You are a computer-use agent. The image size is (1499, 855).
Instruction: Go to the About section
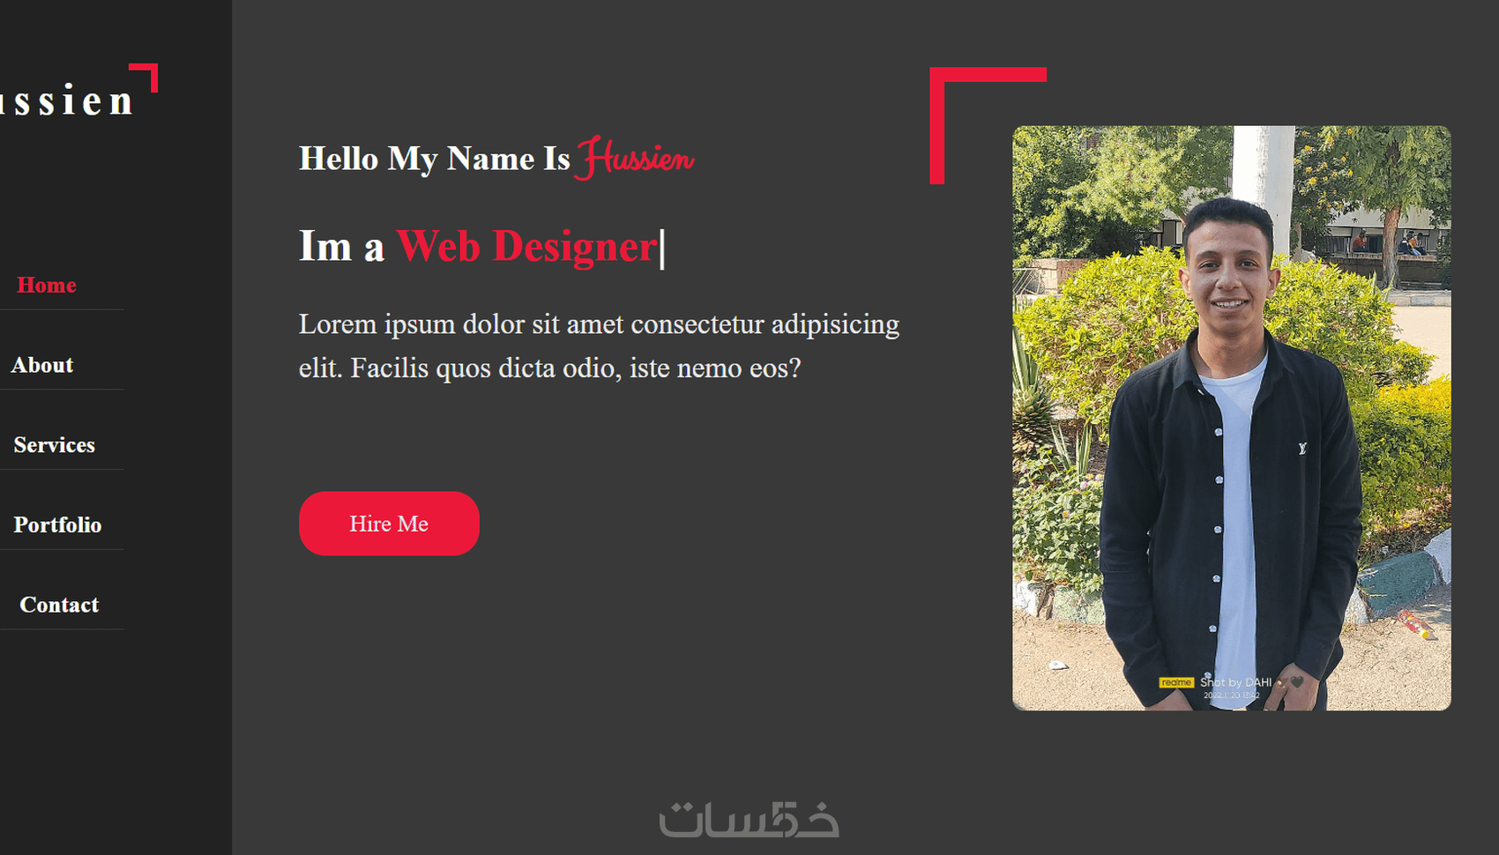[x=42, y=365]
